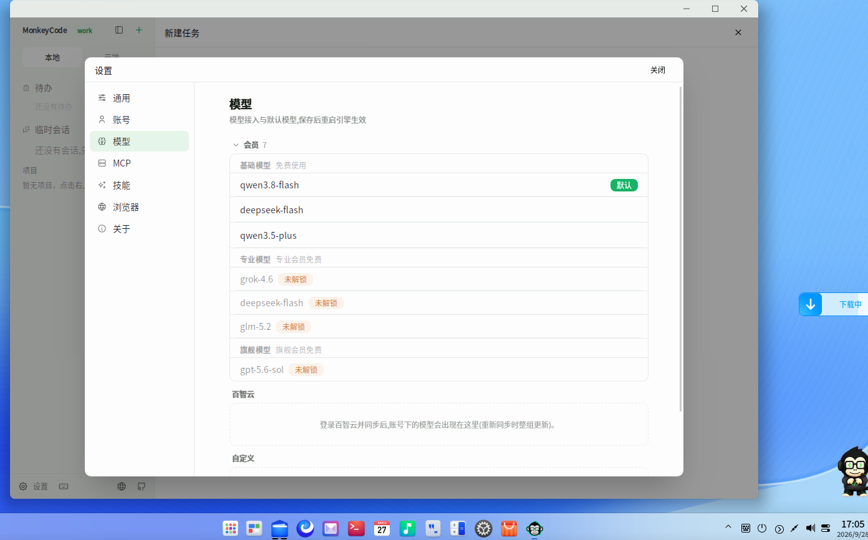Click the keyboard icon in MonkeyCode footer
Screen dimensions: 868x540
pyautogui.click(x=64, y=486)
